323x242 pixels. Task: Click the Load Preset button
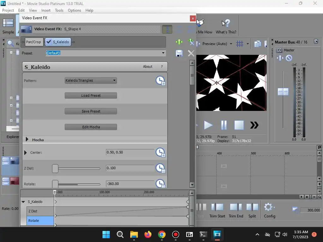91,95
